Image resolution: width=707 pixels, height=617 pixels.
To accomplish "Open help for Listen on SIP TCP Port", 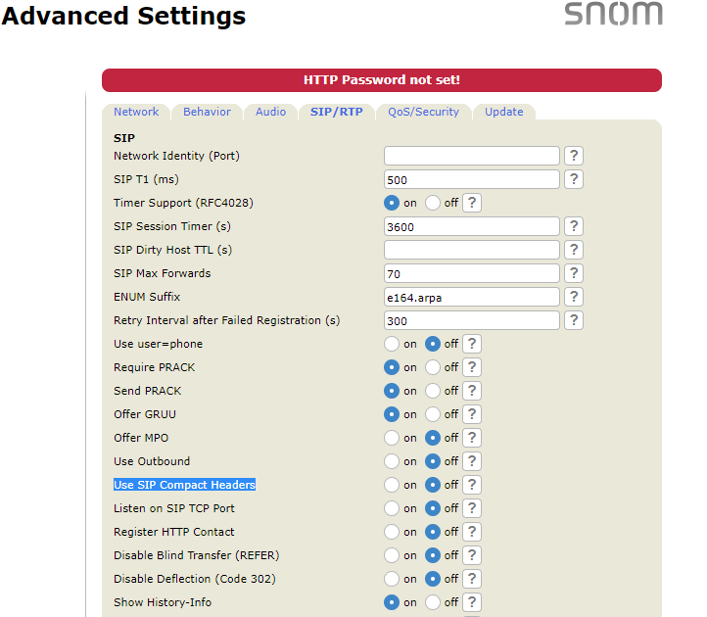I will coord(472,508).
